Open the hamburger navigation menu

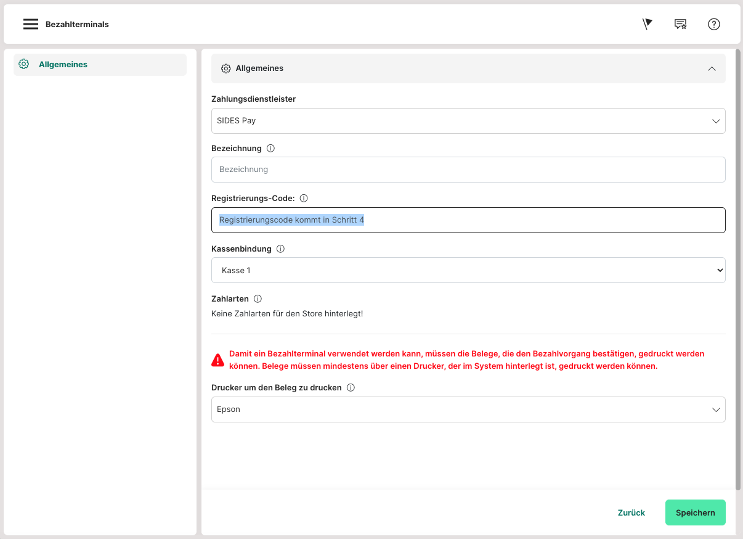click(x=31, y=24)
